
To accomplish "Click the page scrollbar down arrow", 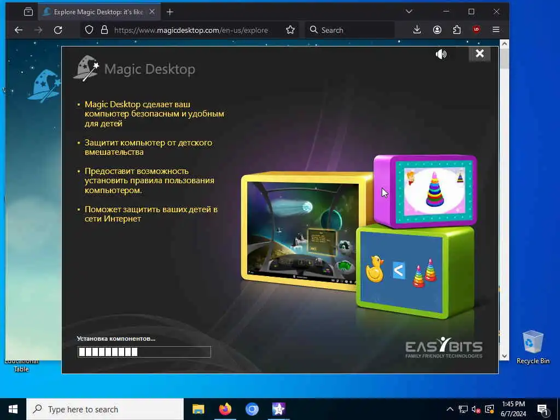I will 504,355.
